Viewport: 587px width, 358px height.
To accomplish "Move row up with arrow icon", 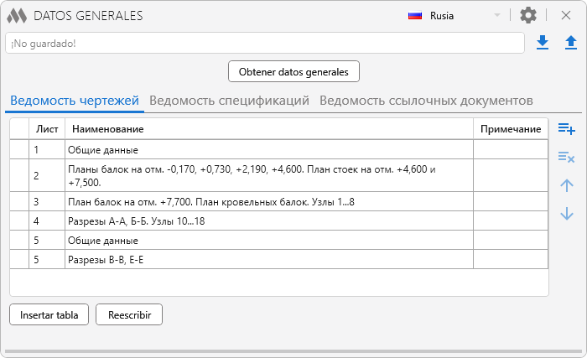I will [x=566, y=185].
